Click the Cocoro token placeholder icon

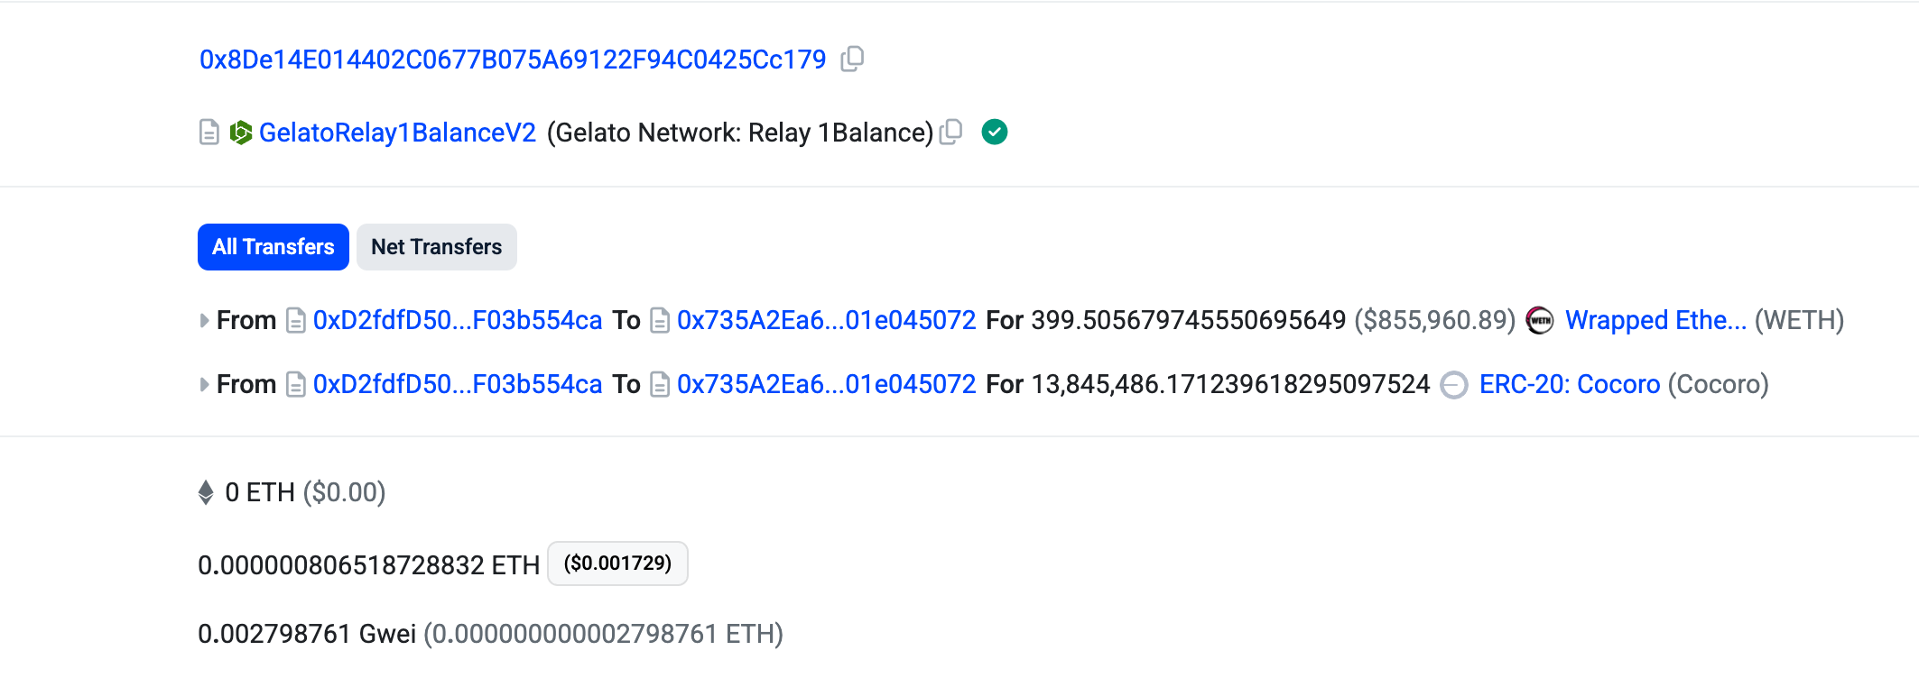click(x=1453, y=385)
